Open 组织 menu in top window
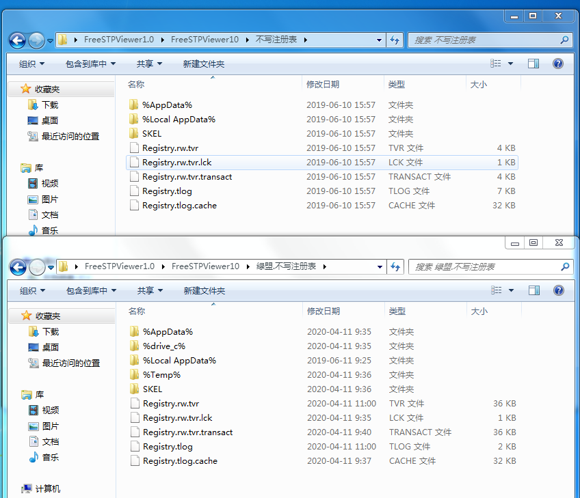This screenshot has width=580, height=498. (32, 64)
